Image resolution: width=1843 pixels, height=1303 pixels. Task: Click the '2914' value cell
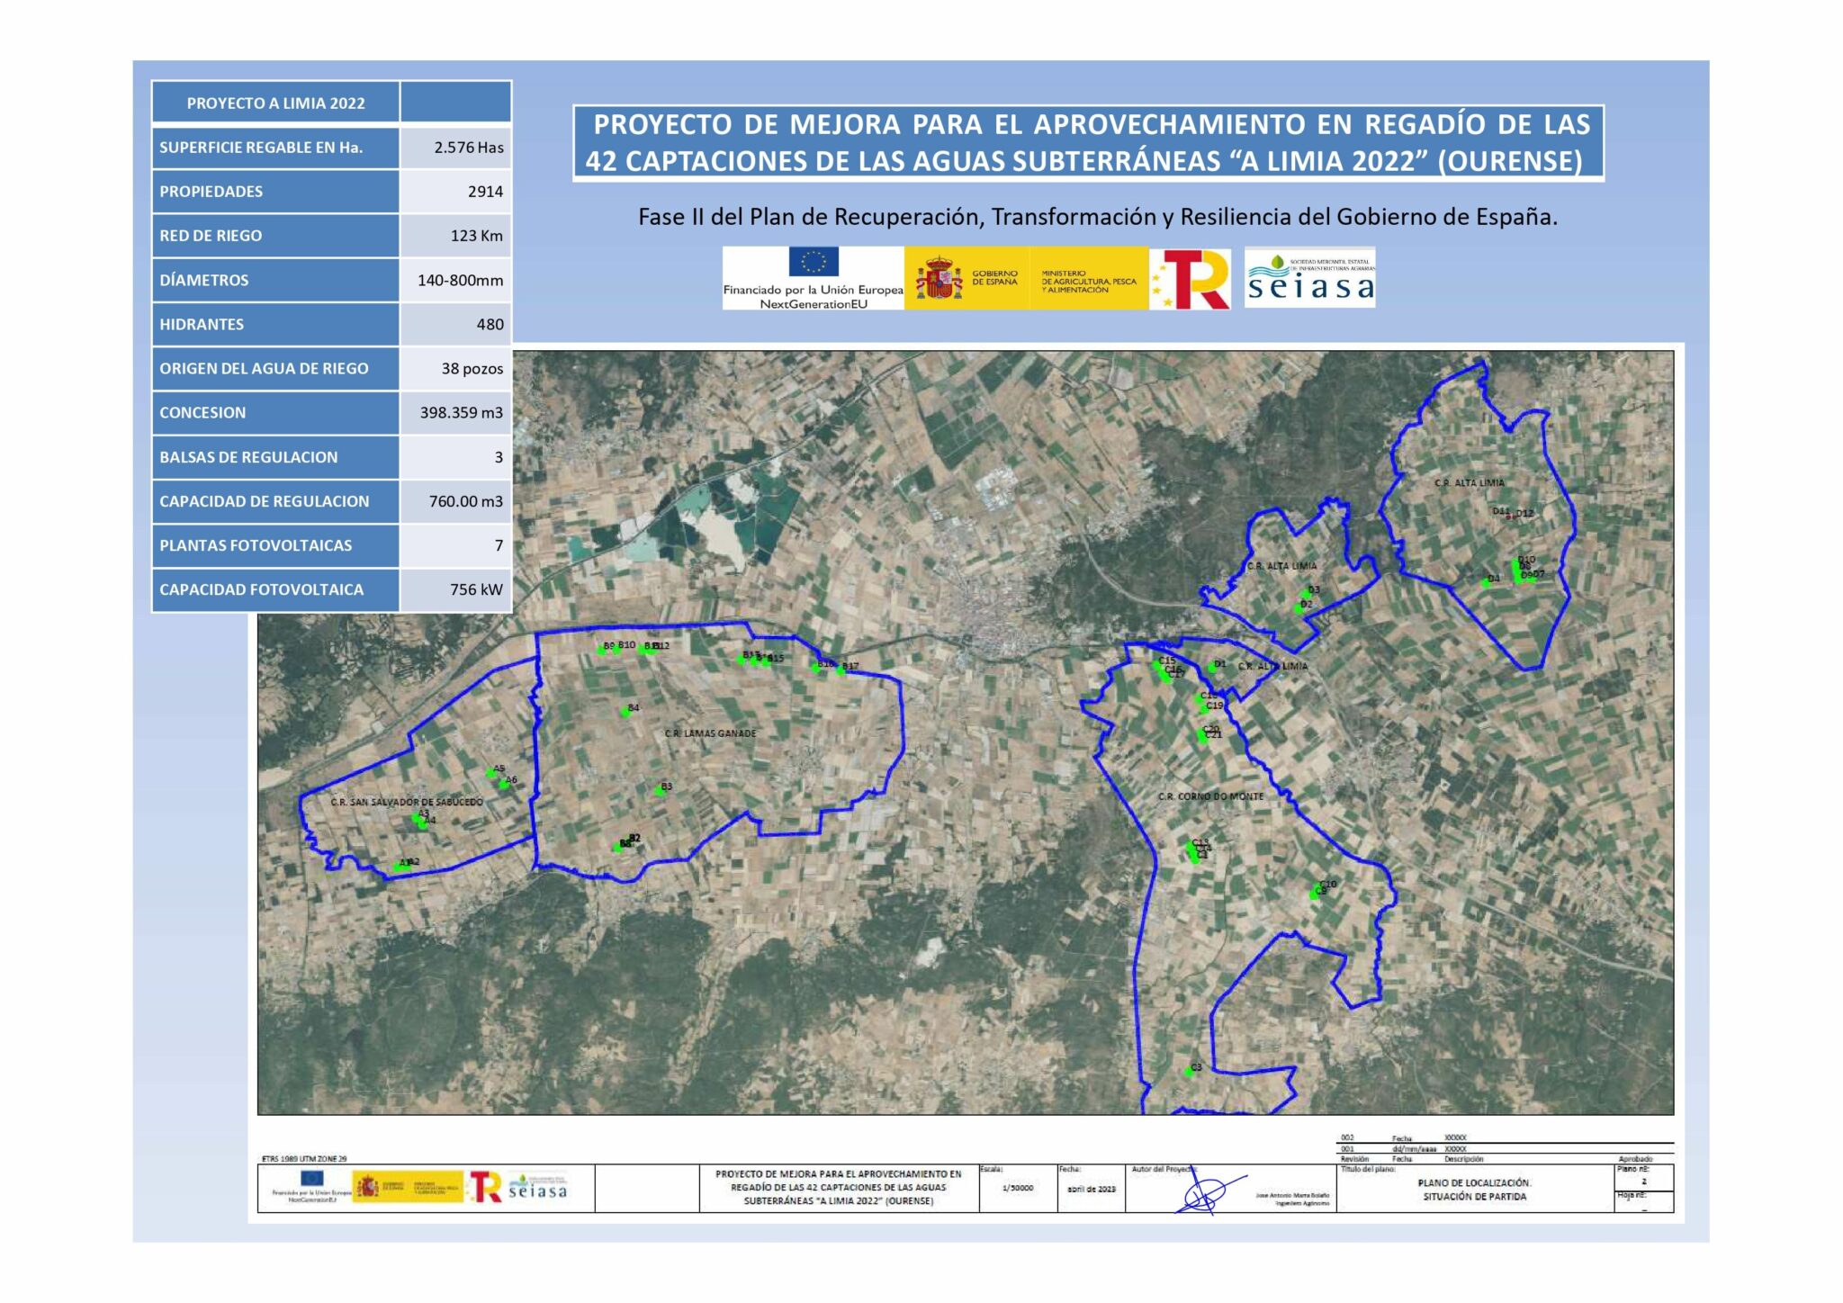click(456, 192)
